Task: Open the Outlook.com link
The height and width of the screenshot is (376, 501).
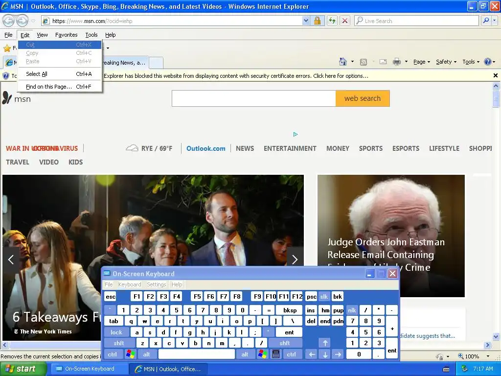Action: 206,148
